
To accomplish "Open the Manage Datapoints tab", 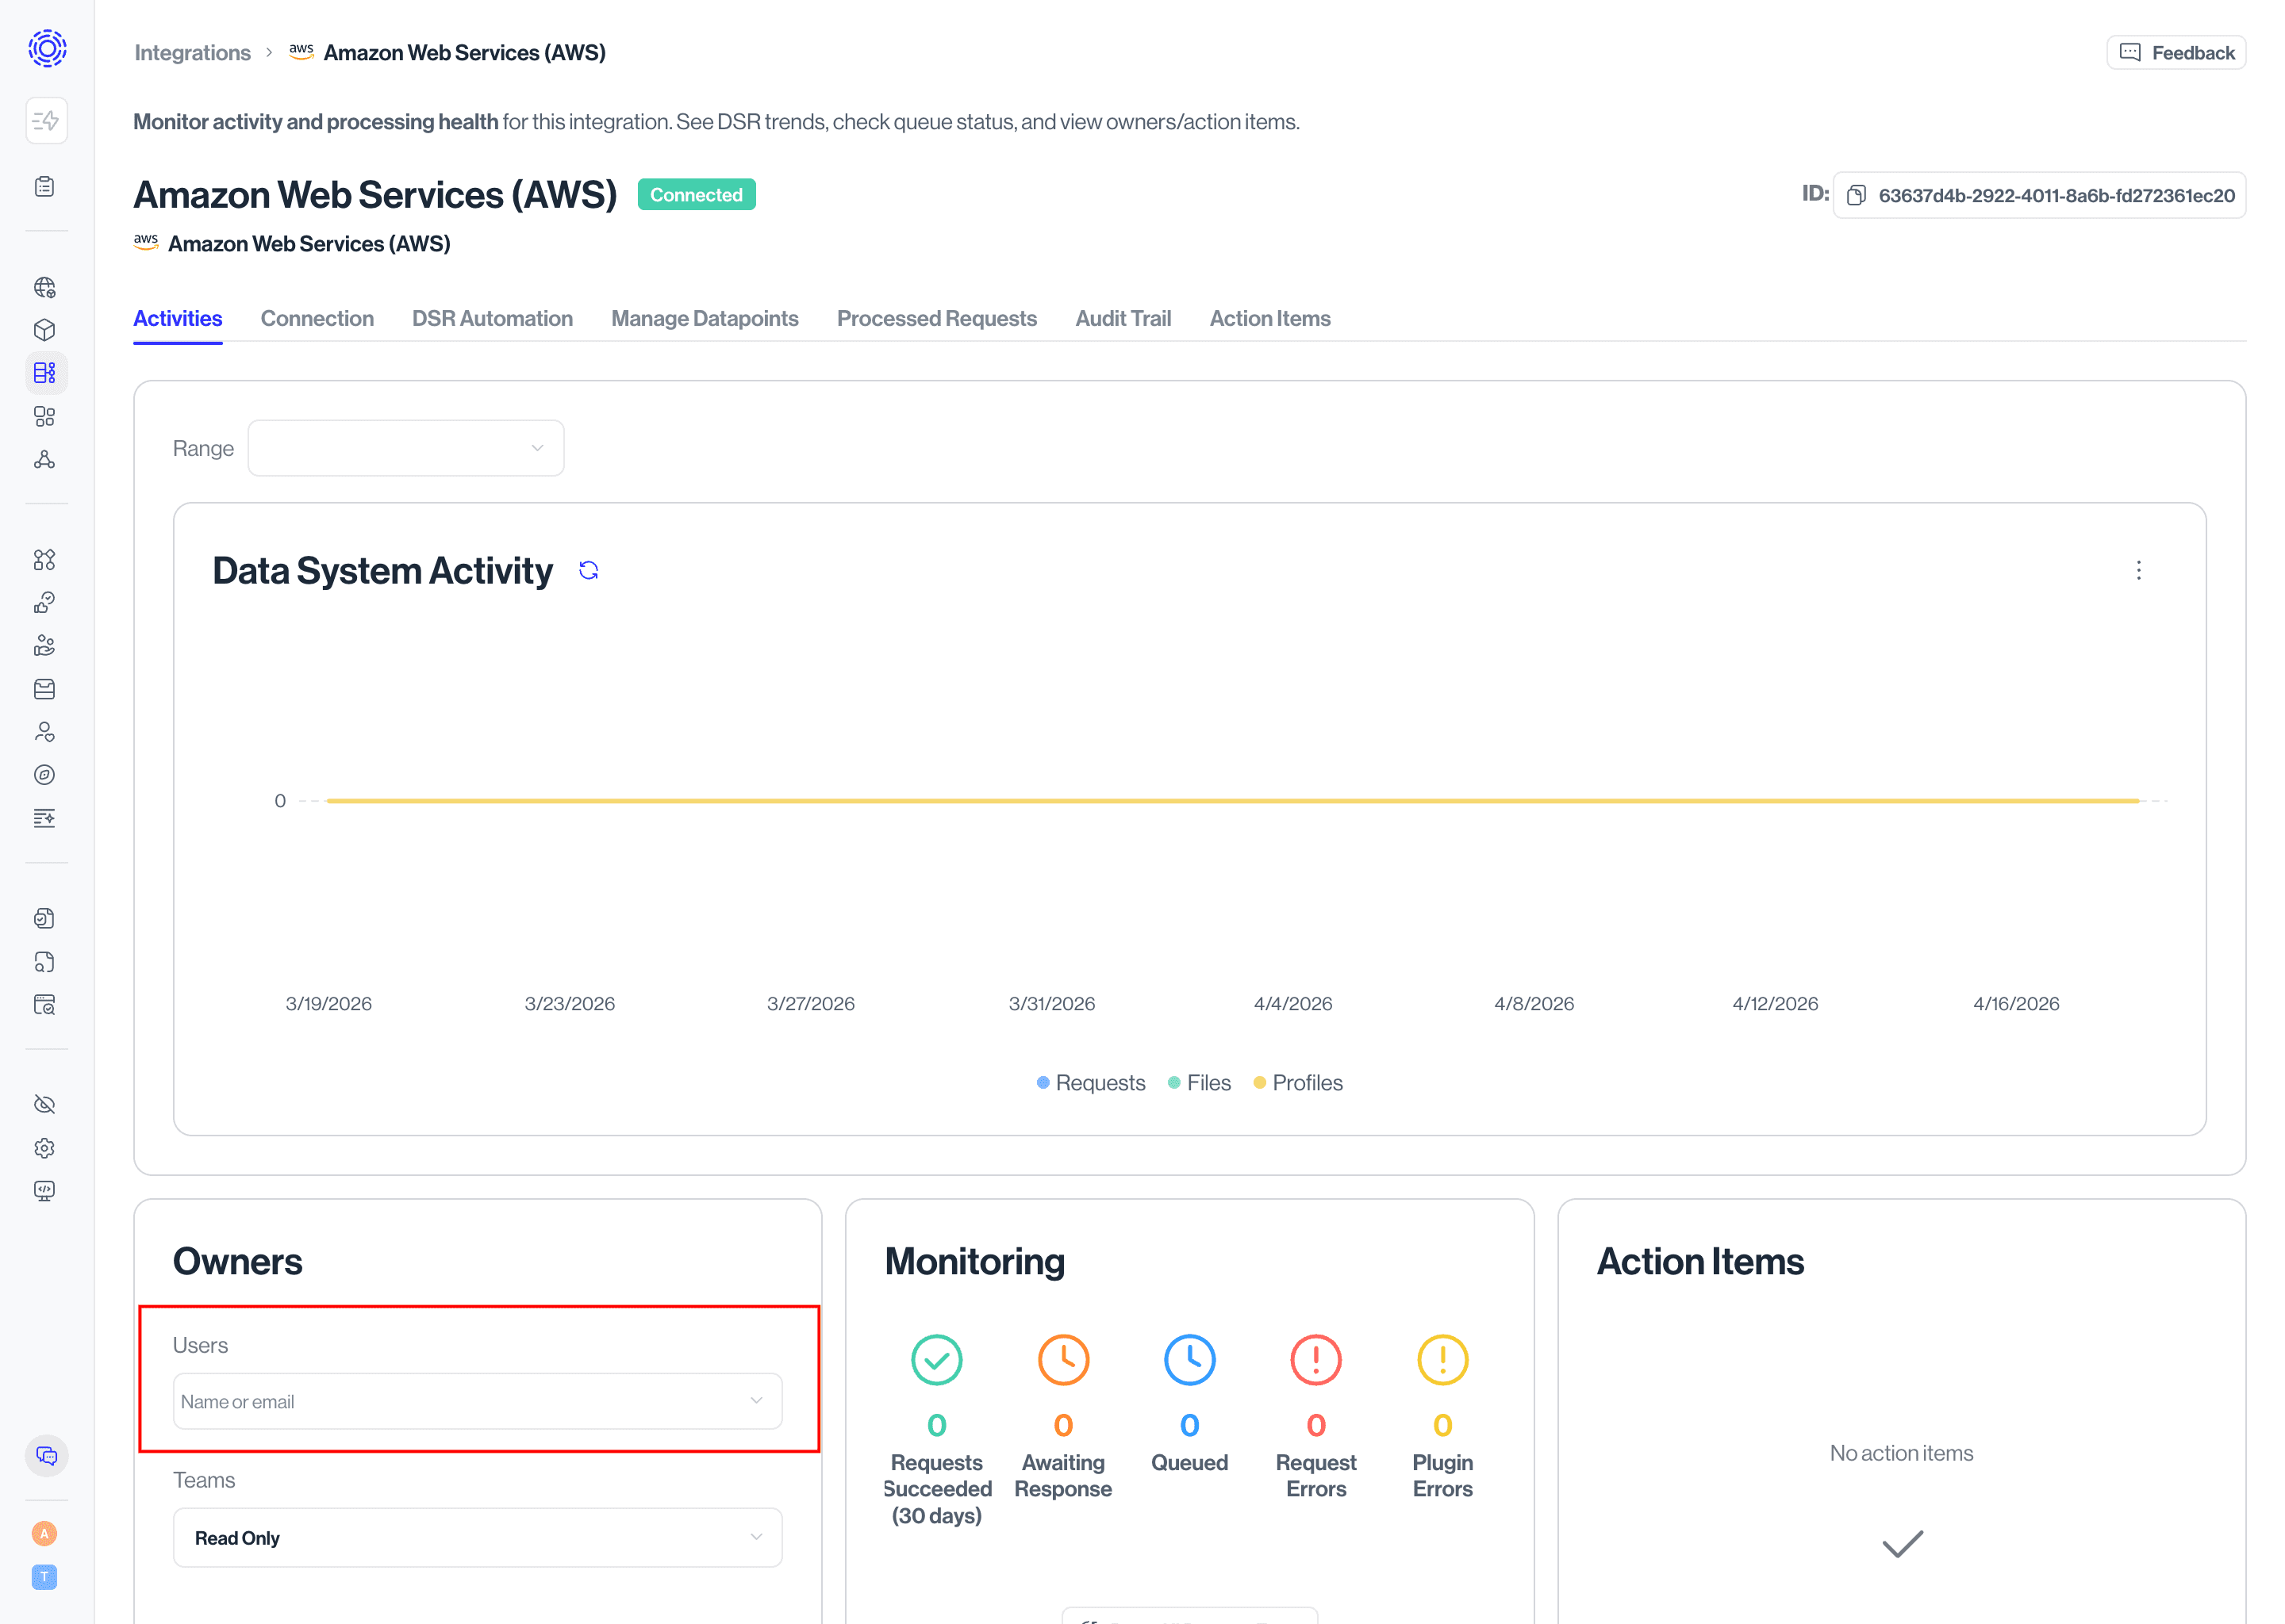I will pos(705,318).
